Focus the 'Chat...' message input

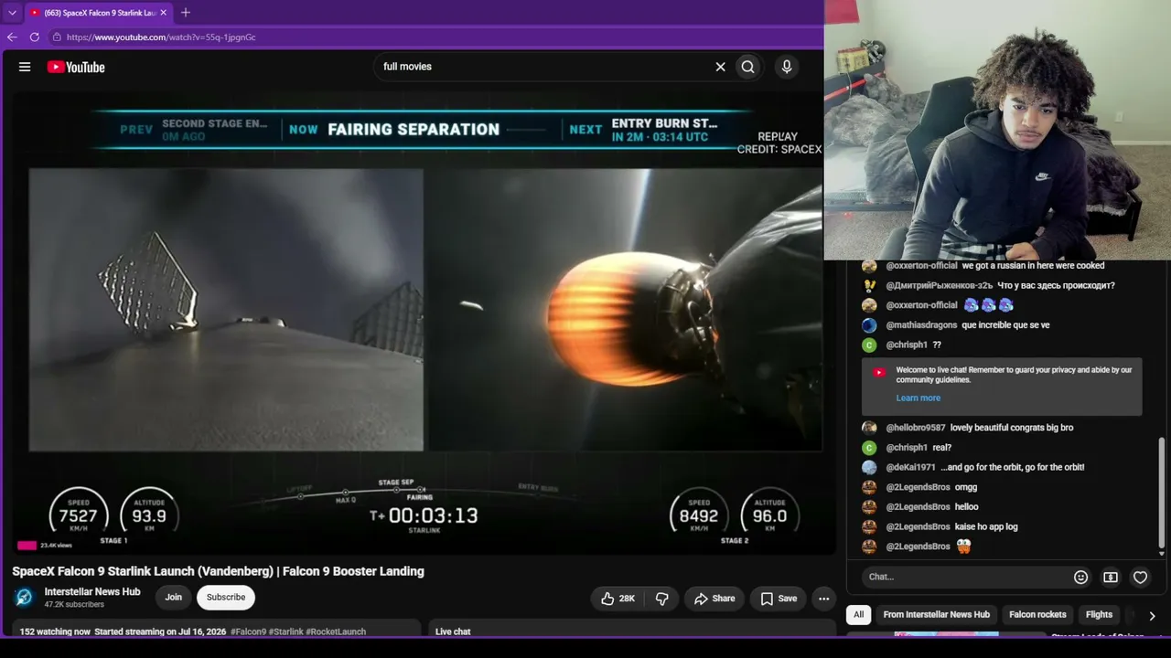[965, 578]
